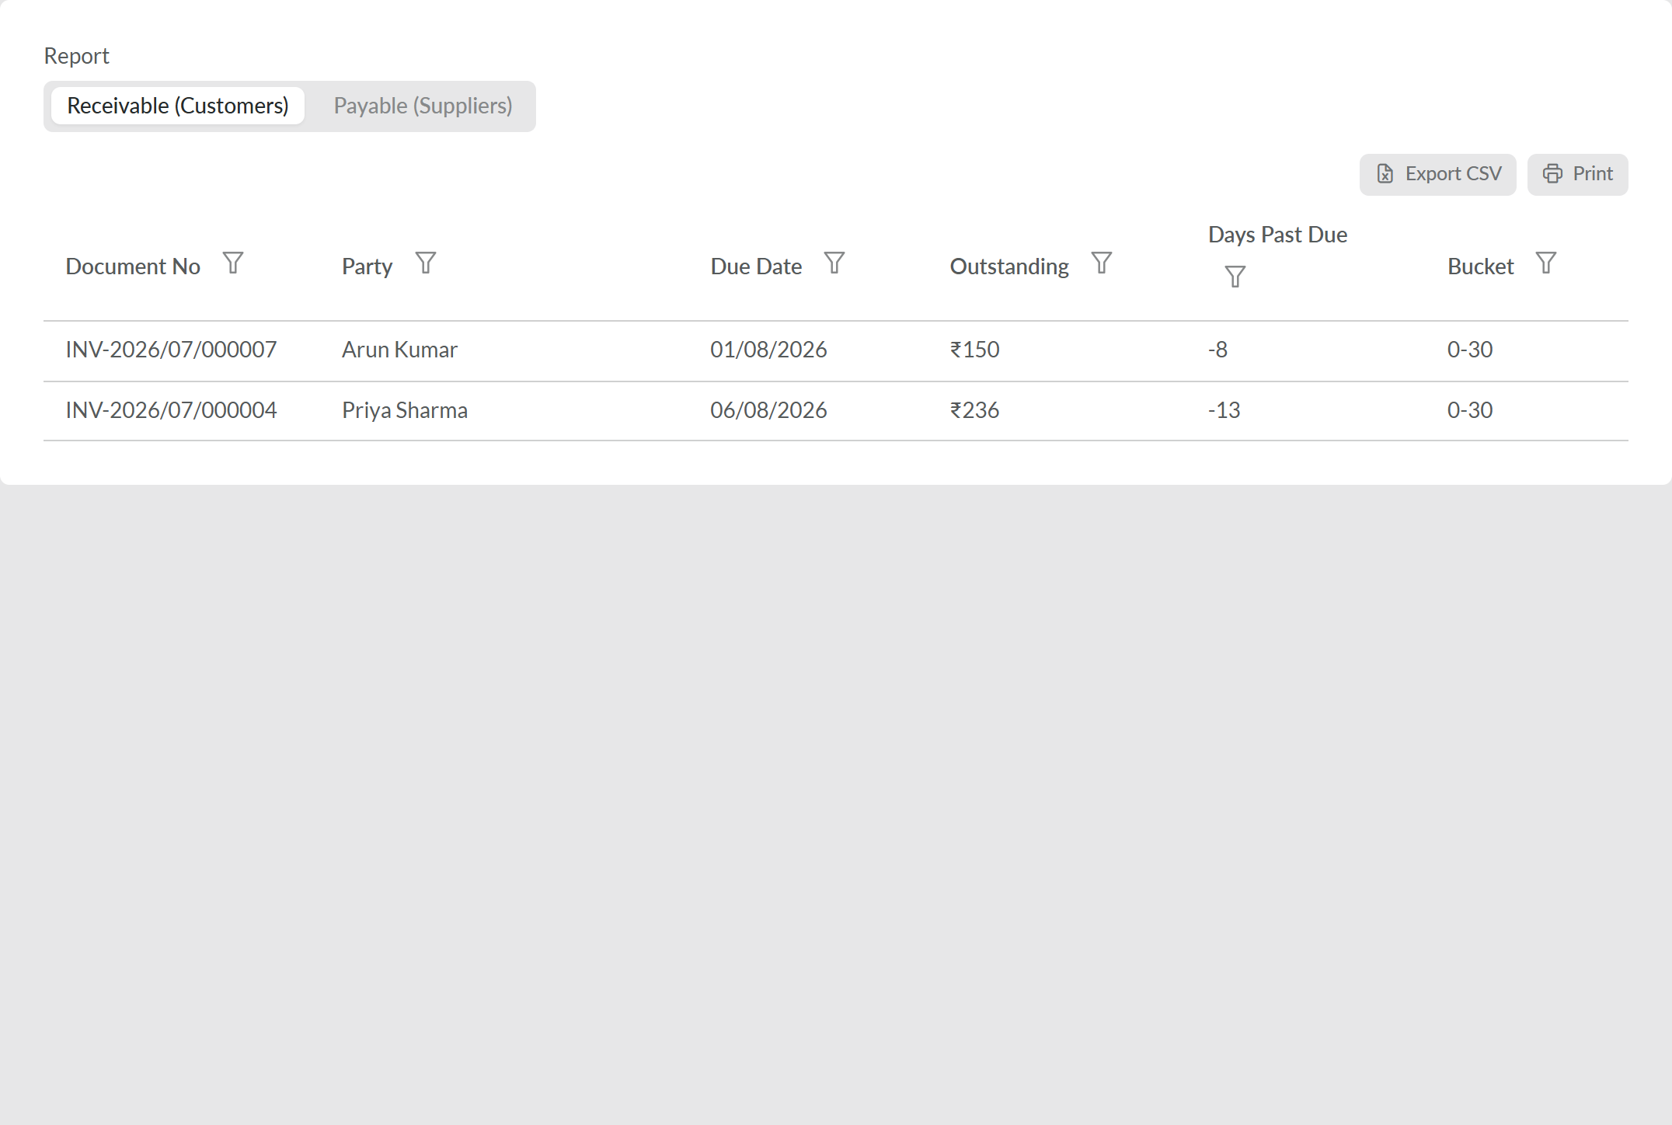Open the Outstanding column filter icon
Image resolution: width=1672 pixels, height=1125 pixels.
coord(1102,263)
